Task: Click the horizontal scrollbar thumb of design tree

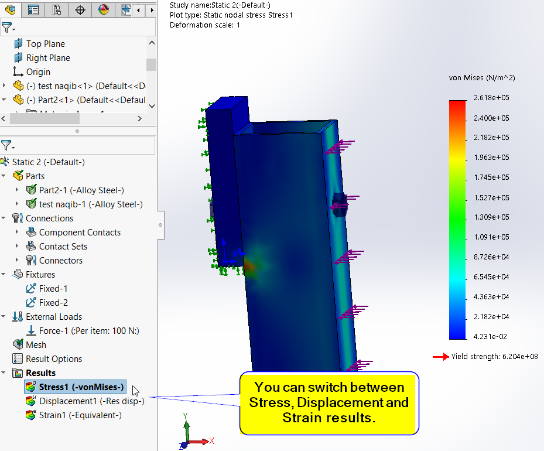Action: pos(45,119)
